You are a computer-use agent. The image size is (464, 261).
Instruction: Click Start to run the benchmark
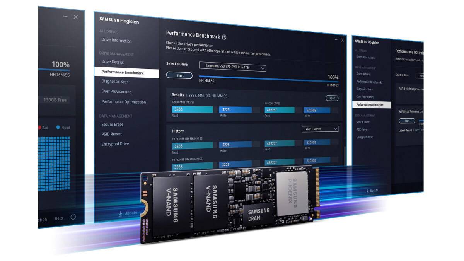pyautogui.click(x=179, y=75)
